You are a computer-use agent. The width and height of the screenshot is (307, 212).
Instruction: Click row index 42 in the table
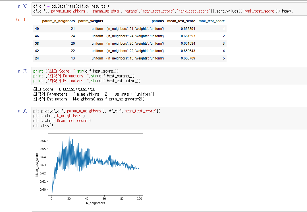click(x=37, y=51)
